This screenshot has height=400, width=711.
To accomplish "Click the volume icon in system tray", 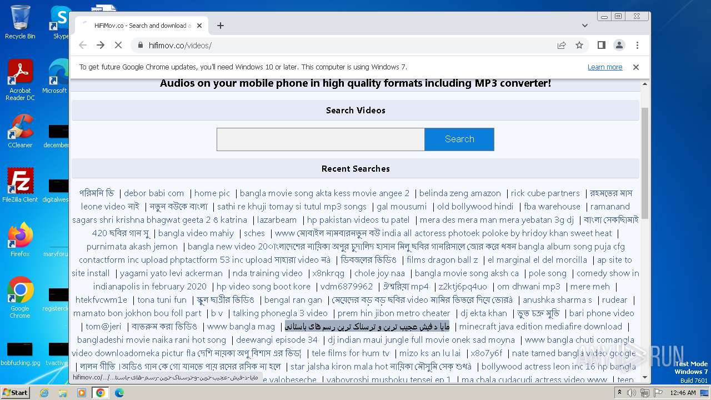I will (632, 393).
